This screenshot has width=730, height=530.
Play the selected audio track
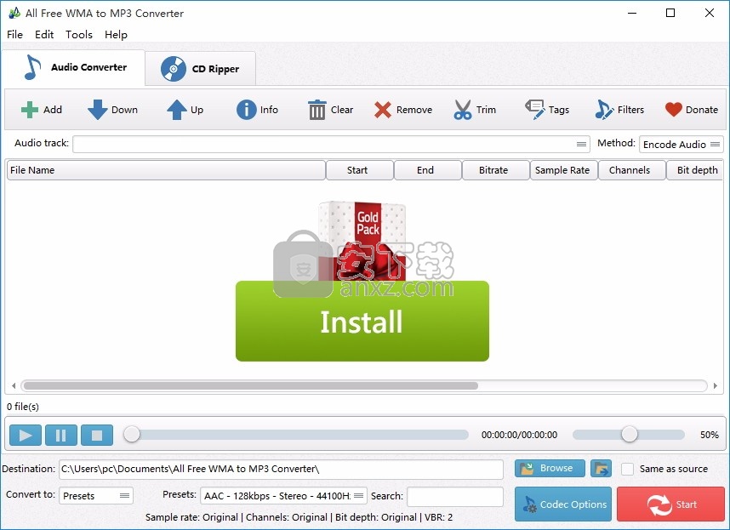point(26,435)
